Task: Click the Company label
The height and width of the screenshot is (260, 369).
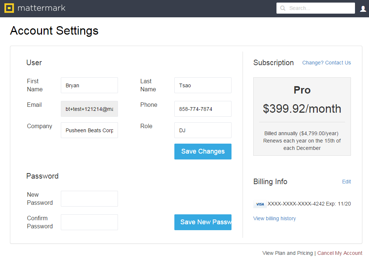Action: pos(39,126)
